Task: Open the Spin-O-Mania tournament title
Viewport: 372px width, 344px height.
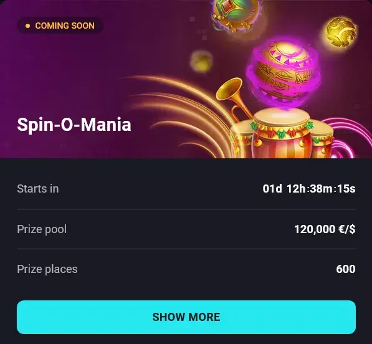Action: click(74, 125)
